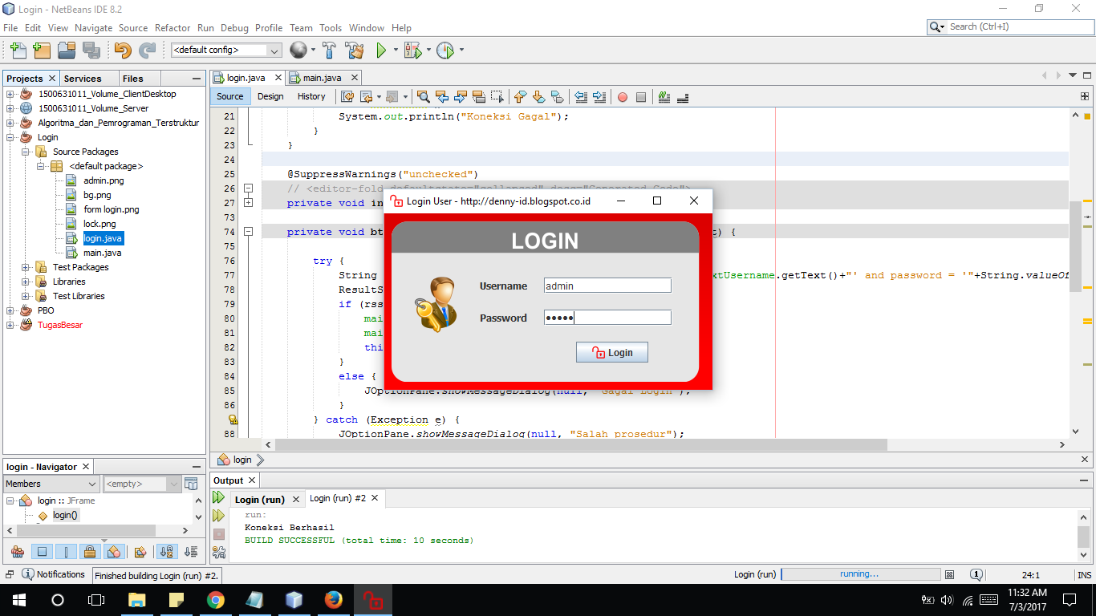
Task: Open the default config combo box
Action: [274, 50]
